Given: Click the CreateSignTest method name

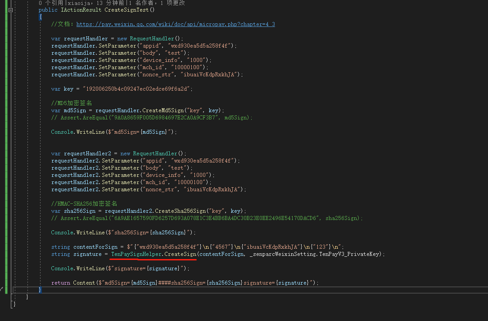Looking at the screenshot, I should pyautogui.click(x=127, y=10).
